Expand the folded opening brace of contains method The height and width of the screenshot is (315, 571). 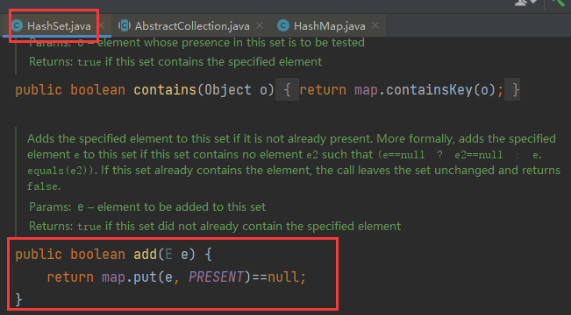[287, 90]
